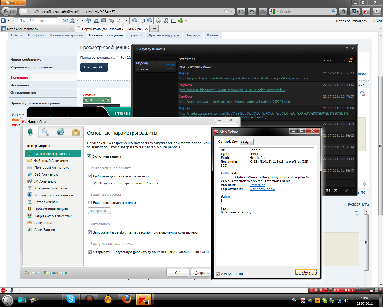Open VK toolbar messages envelope icon

66,21
